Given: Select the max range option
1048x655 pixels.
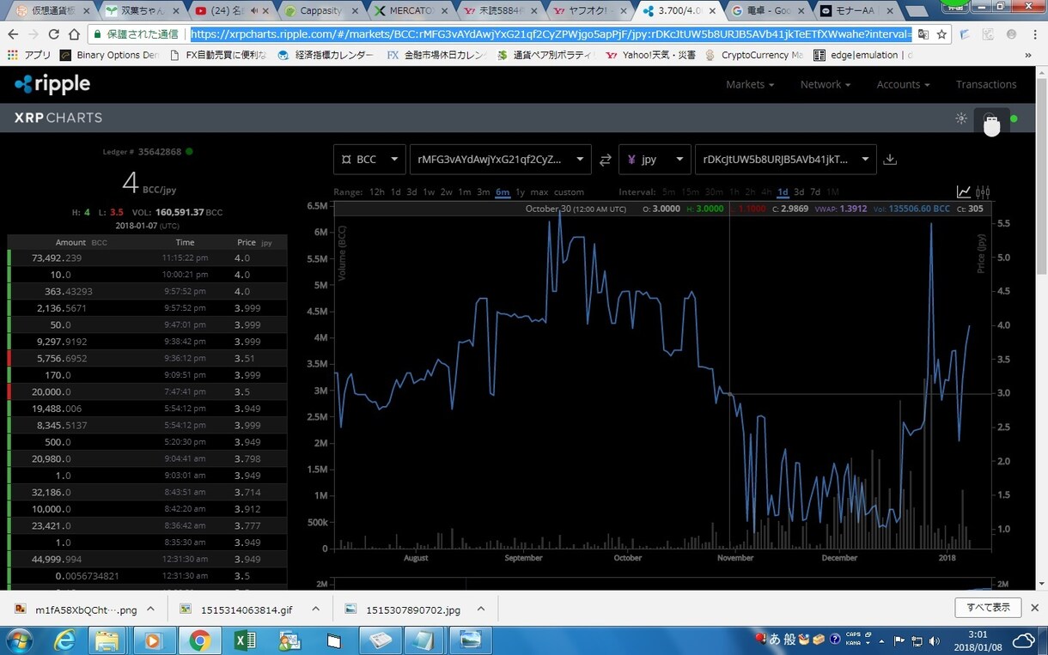Looking at the screenshot, I should [539, 192].
